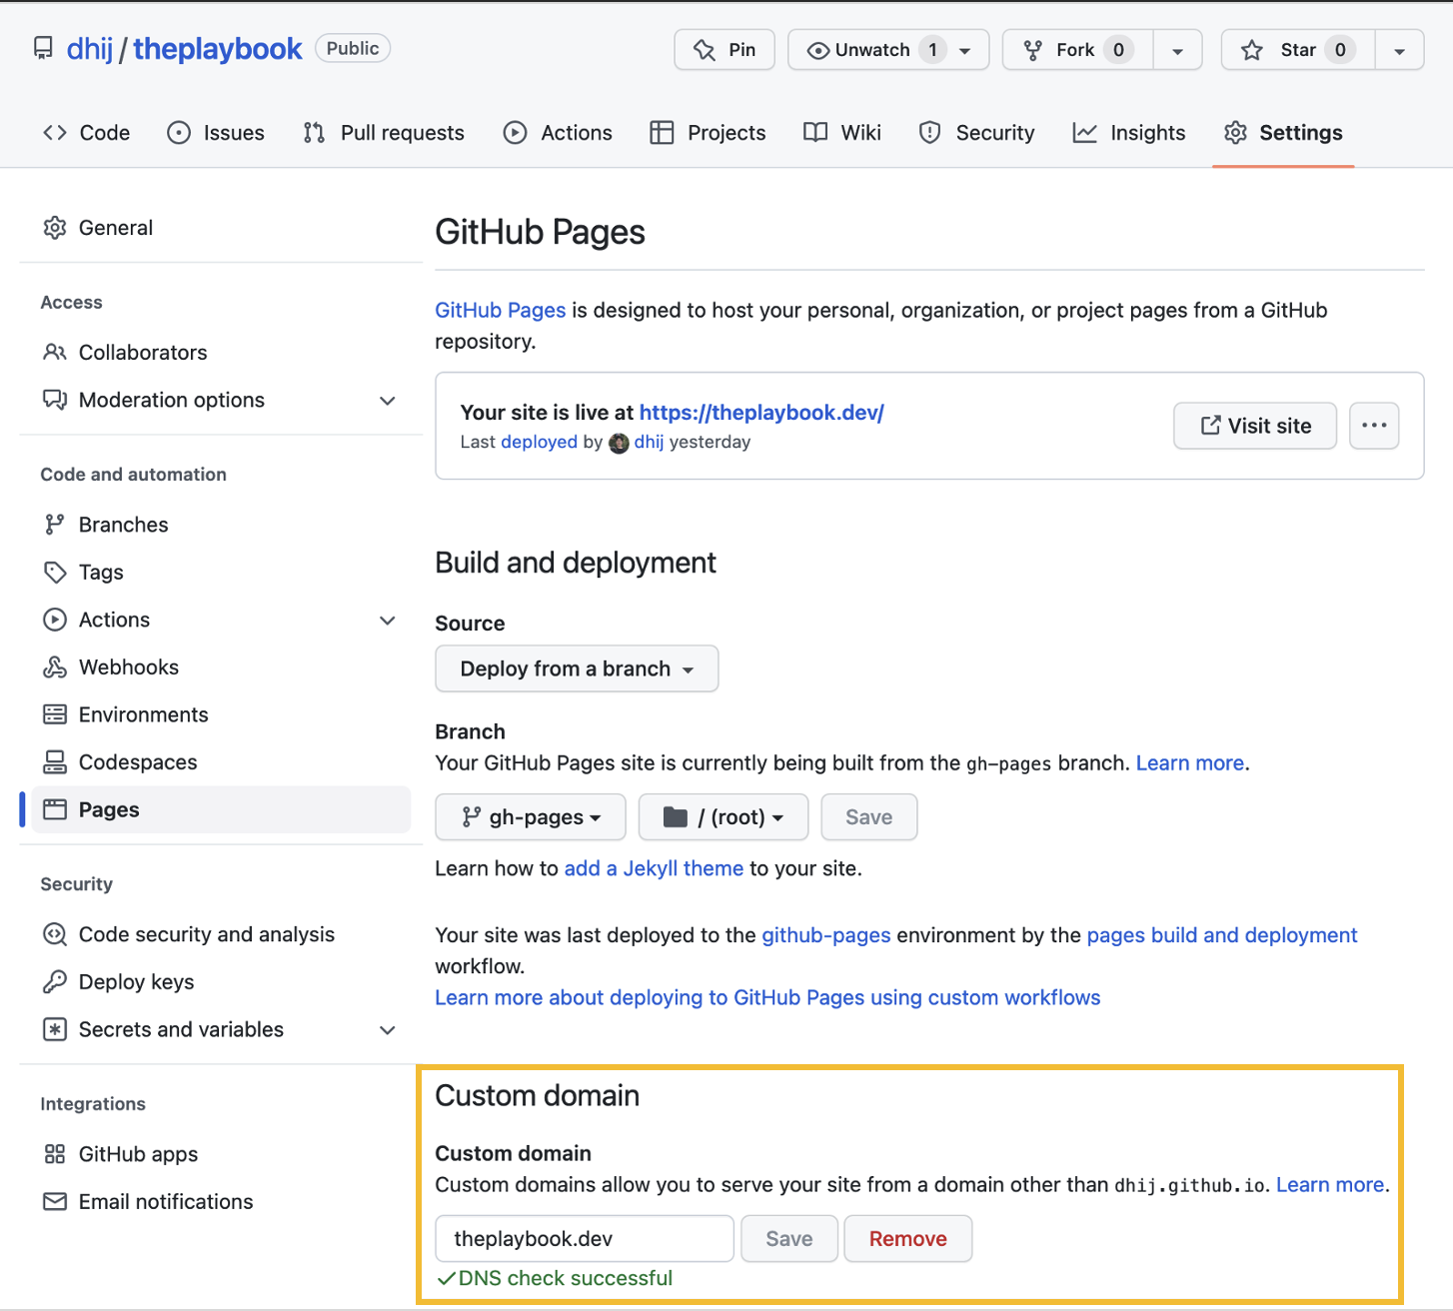Open the gh-pages branch dropdown

click(531, 817)
